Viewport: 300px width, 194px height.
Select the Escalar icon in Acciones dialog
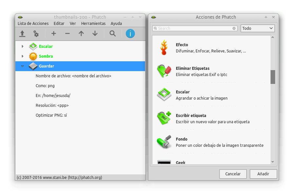pos(164,94)
